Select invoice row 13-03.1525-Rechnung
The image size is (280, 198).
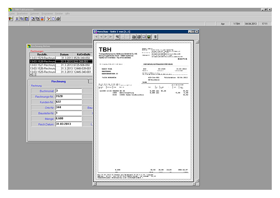click(61, 72)
